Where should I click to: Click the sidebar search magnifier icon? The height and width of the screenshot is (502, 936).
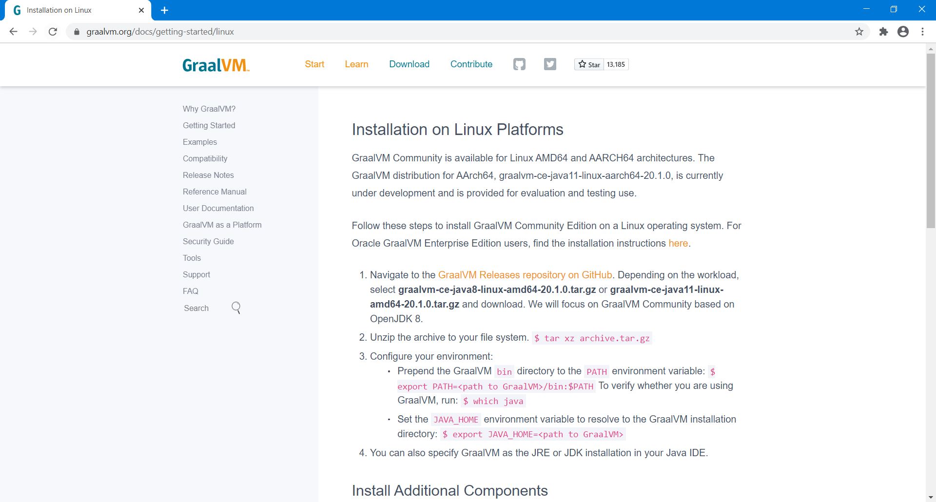pos(236,308)
